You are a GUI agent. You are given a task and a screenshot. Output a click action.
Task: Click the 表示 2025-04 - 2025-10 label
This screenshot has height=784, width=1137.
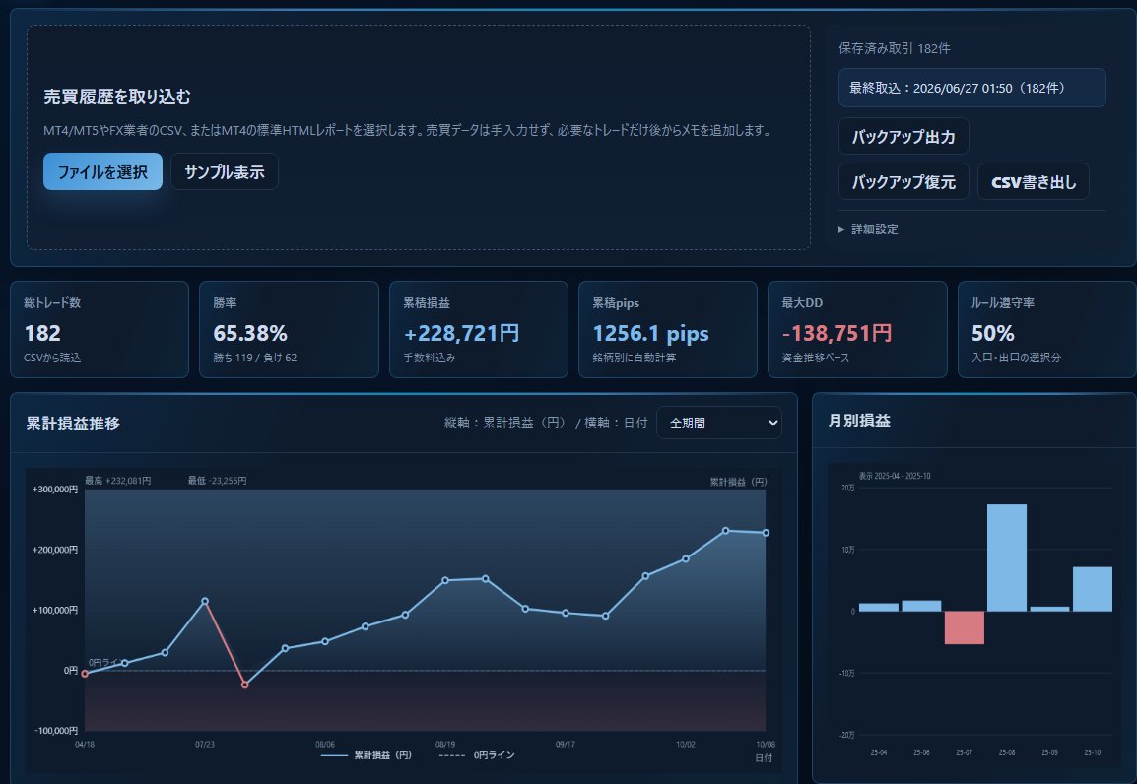click(894, 476)
